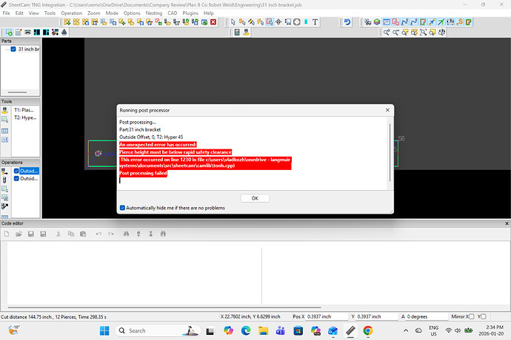Uncheck Automatically hide me if no problems
The width and height of the screenshot is (511, 340).
(x=123, y=208)
